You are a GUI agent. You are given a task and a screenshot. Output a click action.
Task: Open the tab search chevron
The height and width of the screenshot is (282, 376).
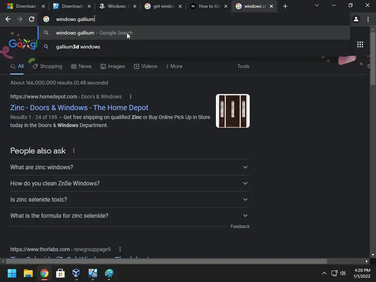pos(317,5)
